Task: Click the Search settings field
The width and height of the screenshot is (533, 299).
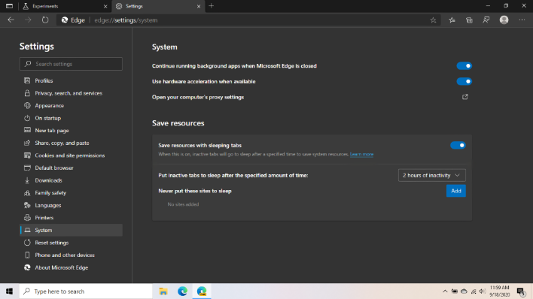Action: point(71,64)
